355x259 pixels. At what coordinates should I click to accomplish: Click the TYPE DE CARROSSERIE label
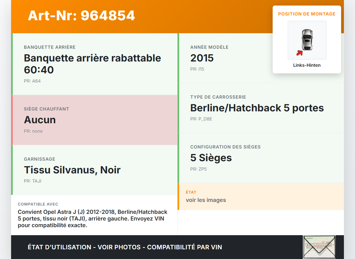tap(218, 97)
